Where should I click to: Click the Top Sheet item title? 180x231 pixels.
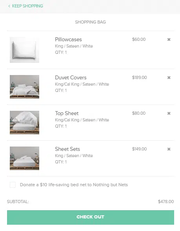(x=67, y=113)
